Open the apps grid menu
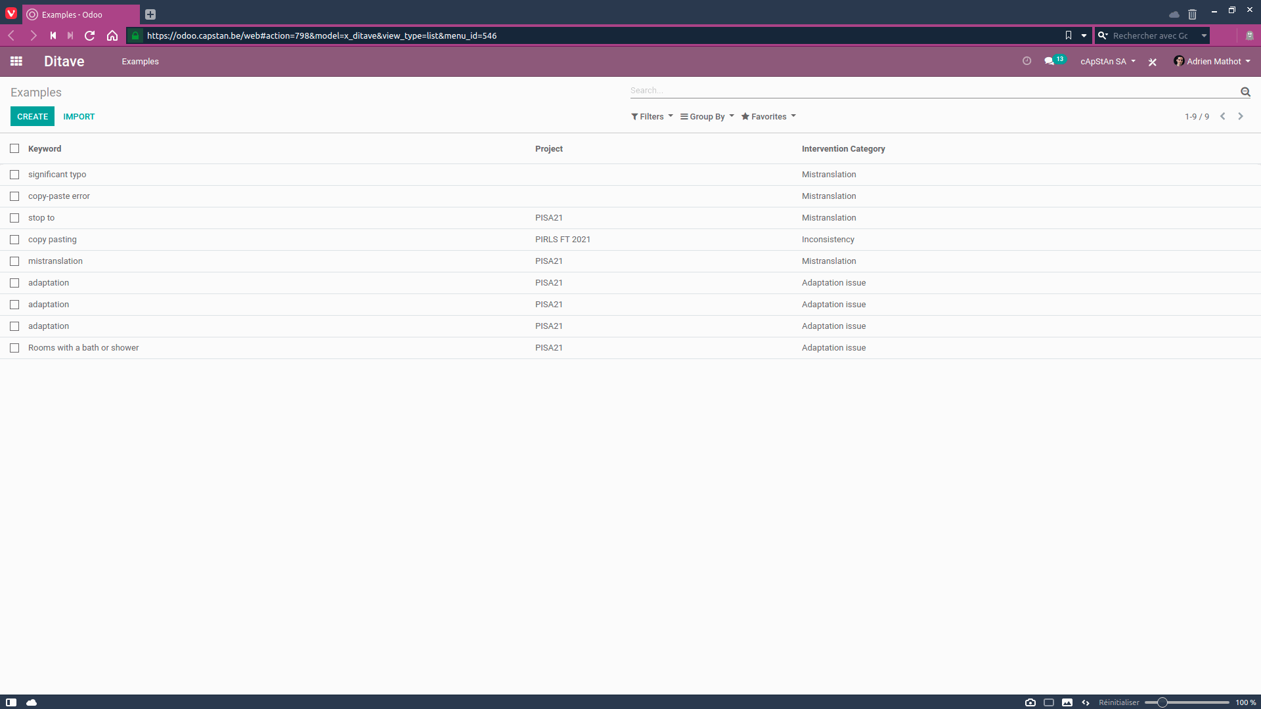This screenshot has width=1261, height=709. click(x=16, y=61)
